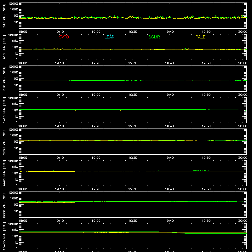Click 19:30 time label of 245 MHz panel
This screenshot has height=252, width=252.
[133, 32]
